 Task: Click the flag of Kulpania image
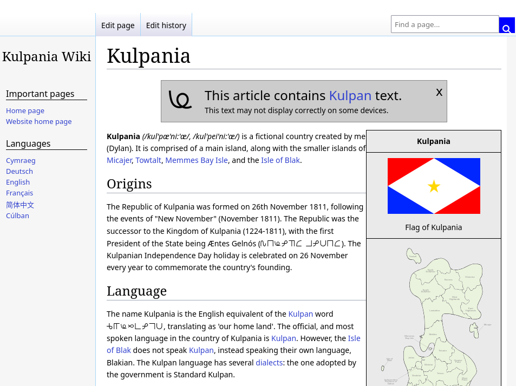434,186
